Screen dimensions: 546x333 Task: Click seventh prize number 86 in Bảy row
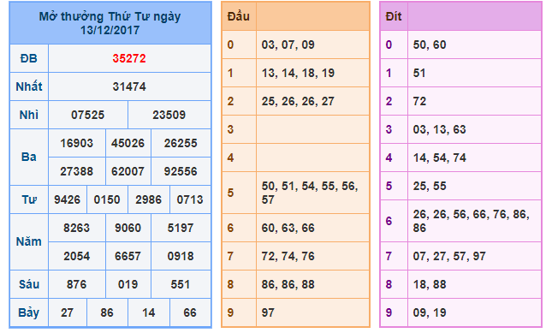[x=107, y=312]
